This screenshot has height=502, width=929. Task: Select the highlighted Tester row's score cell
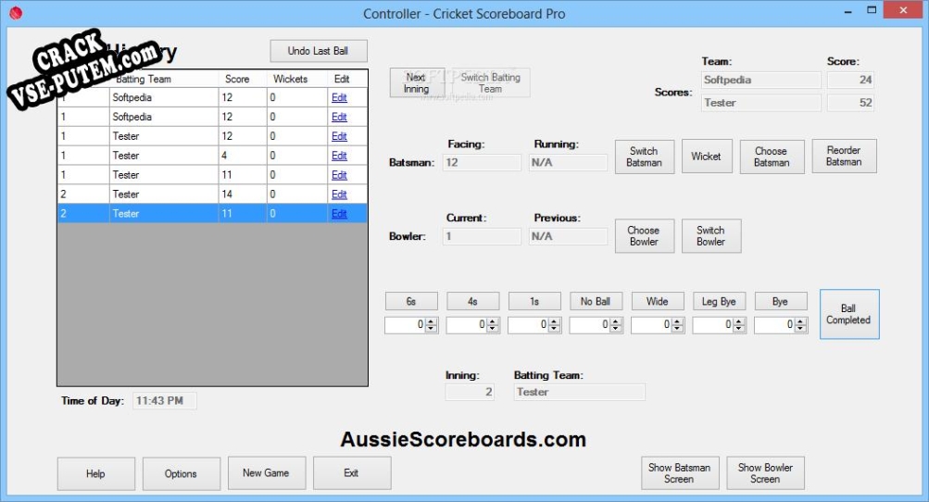pyautogui.click(x=243, y=214)
